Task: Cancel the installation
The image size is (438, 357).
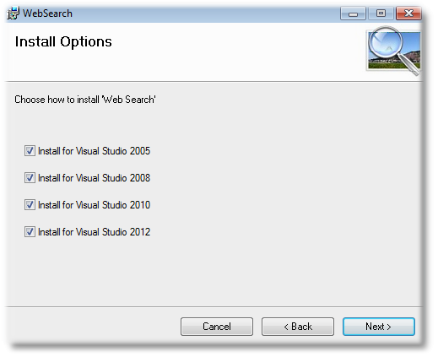Action: [217, 327]
